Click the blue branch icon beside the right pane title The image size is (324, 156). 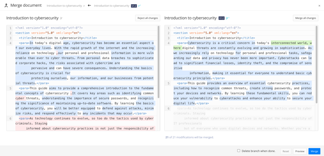point(228,18)
